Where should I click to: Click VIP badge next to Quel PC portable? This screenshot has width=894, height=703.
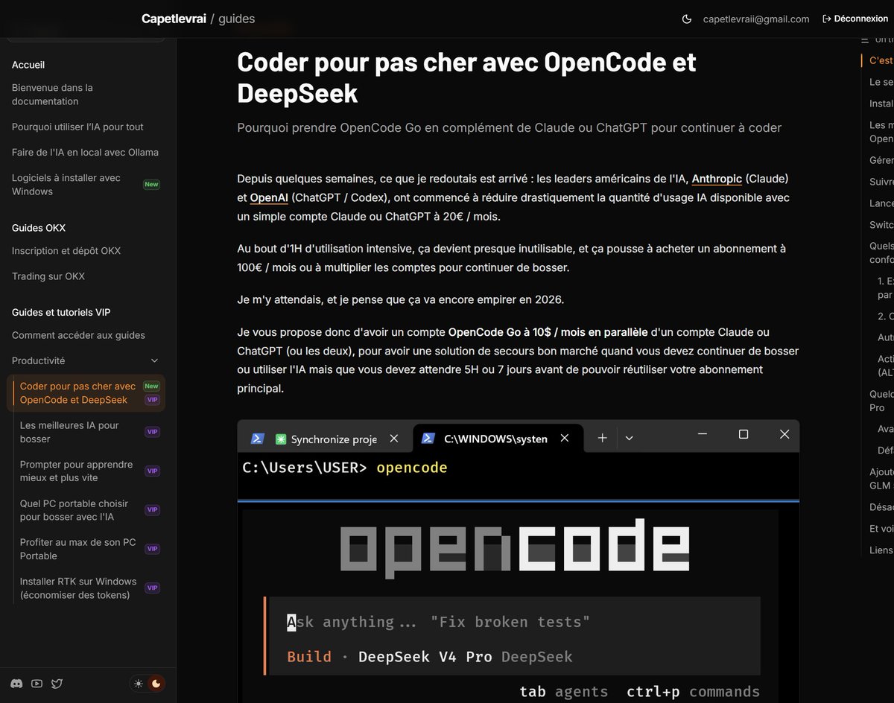[x=152, y=510]
